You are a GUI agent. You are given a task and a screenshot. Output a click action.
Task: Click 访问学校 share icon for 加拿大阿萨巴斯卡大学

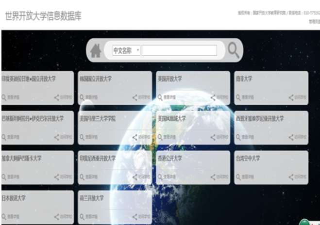pyautogui.click(x=57, y=177)
